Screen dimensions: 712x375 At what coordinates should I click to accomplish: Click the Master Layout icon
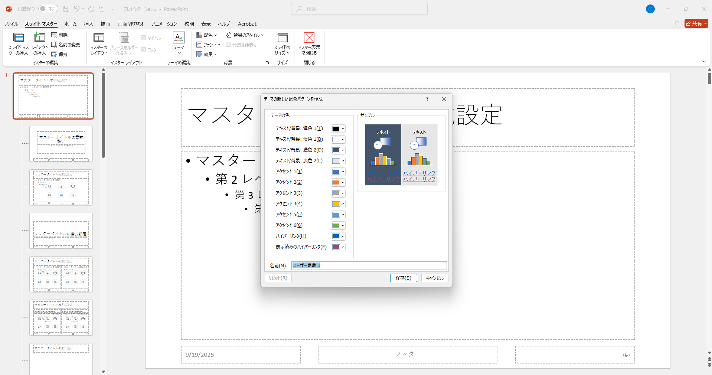click(99, 38)
